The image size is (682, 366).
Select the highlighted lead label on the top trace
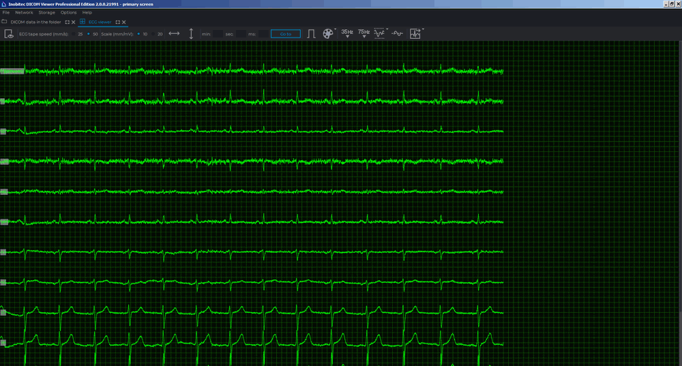click(12, 72)
